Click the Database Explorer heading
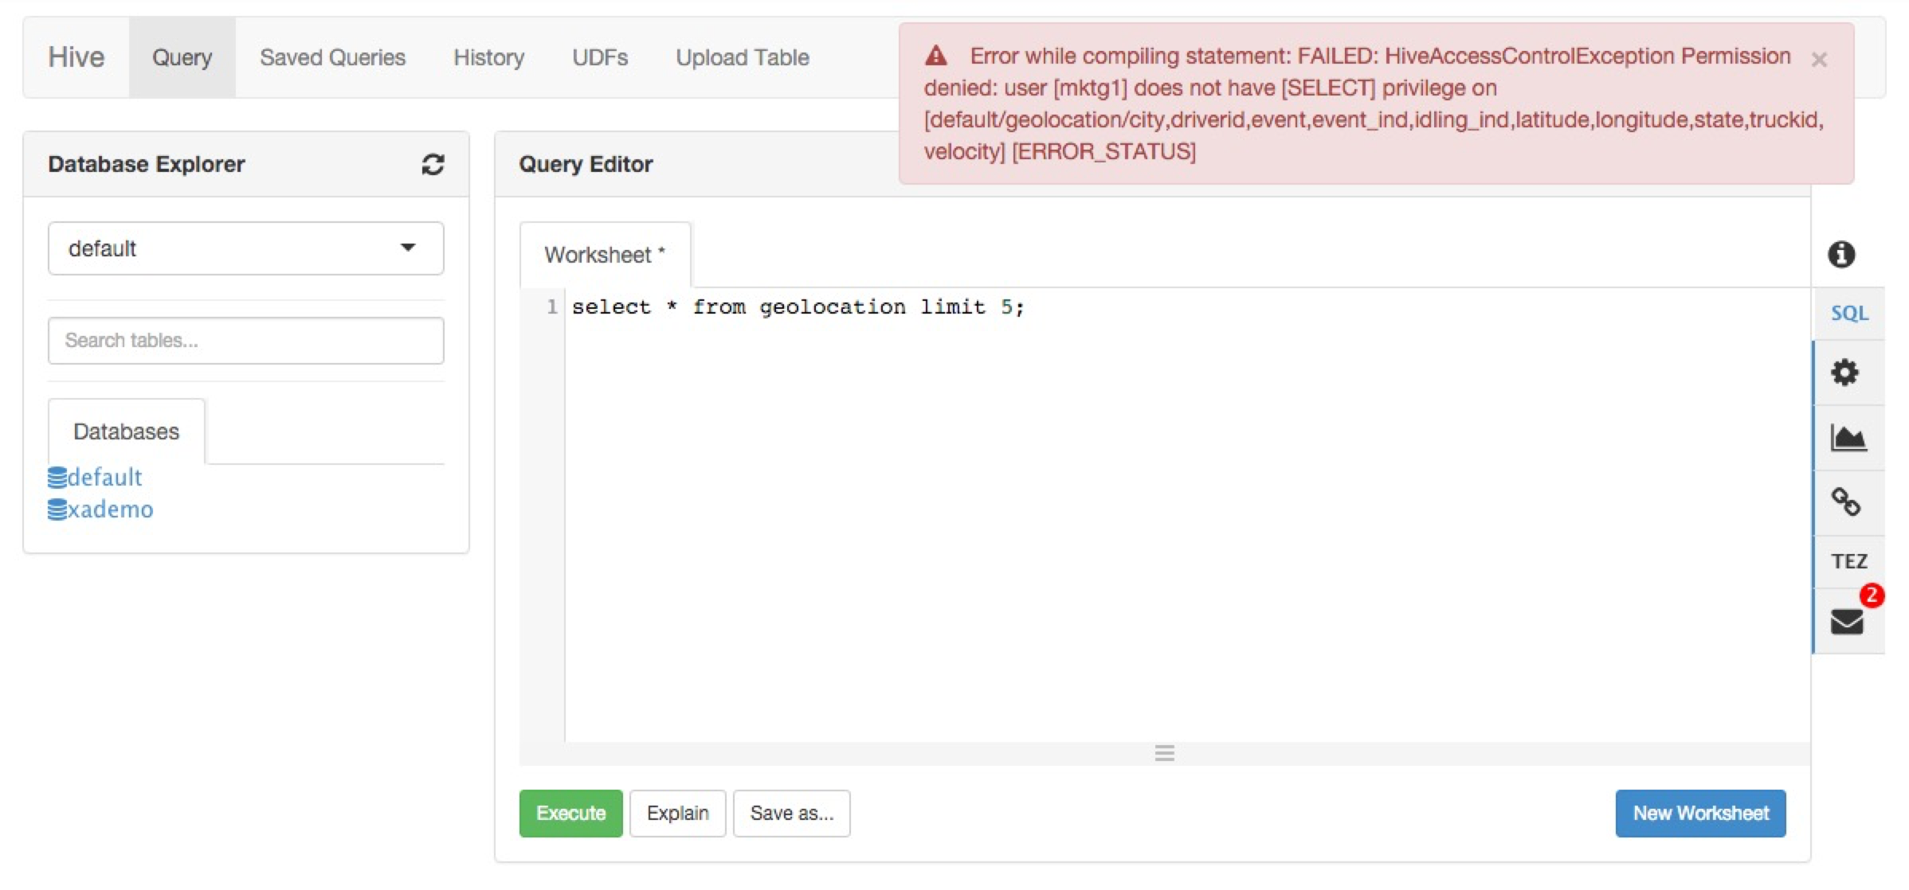Screen dimensions: 1909x890 click(146, 164)
